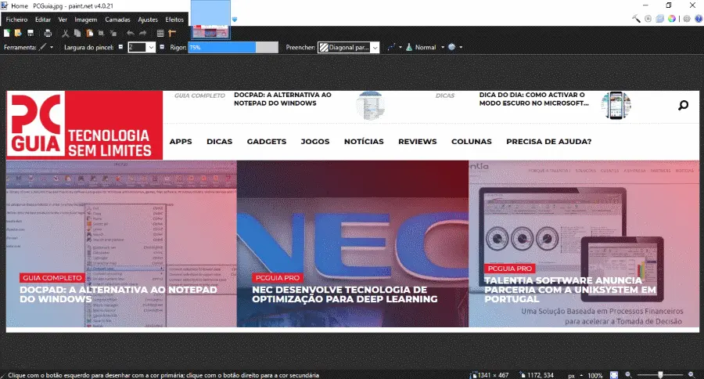The image size is (704, 379).
Task: Click the 100% zoom level field
Action: pos(595,375)
